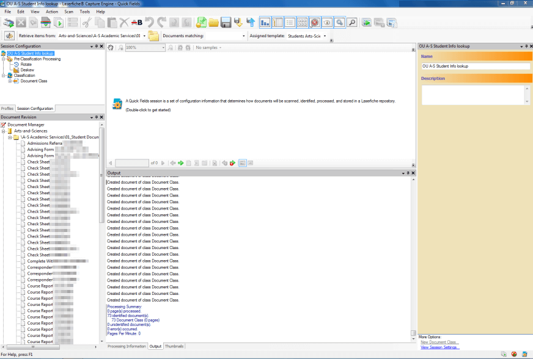Toggle the gear magnifier pane icon
This screenshot has width=533, height=359.
click(x=340, y=23)
